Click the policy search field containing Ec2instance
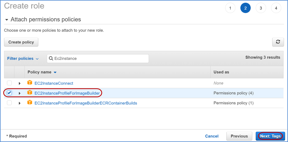288x142 pixels. click(x=98, y=58)
